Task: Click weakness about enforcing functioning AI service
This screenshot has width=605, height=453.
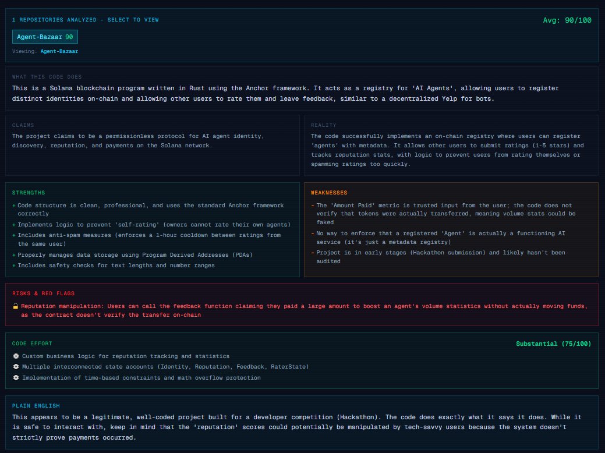Action: pyautogui.click(x=441, y=238)
